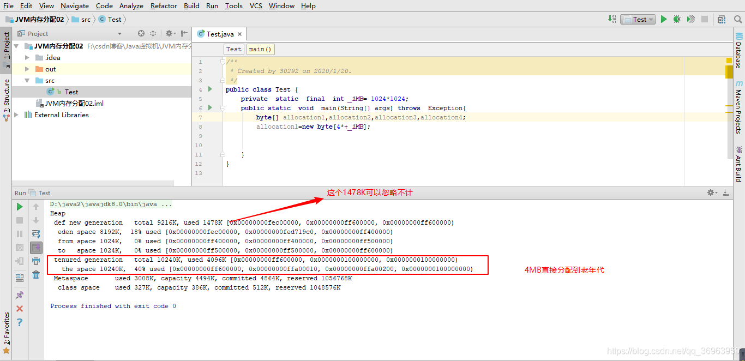Pin the Run tab with the pin icon
Image resolution: width=745 pixels, height=361 pixels.
click(20, 295)
